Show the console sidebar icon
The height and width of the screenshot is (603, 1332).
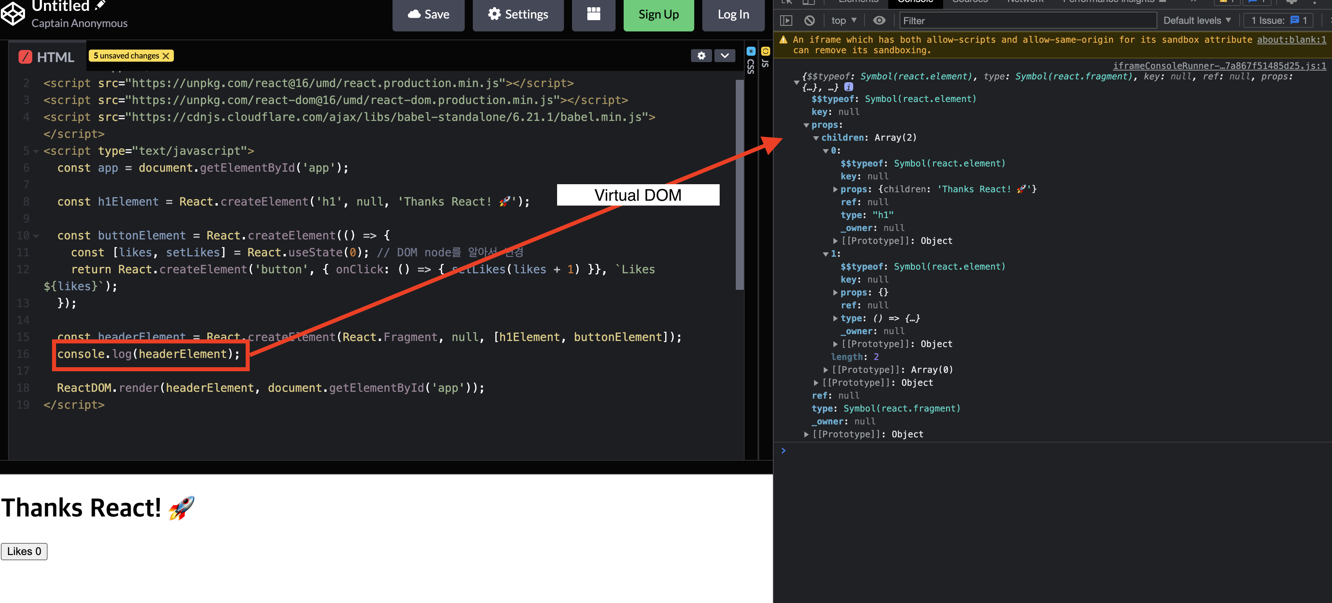click(786, 21)
